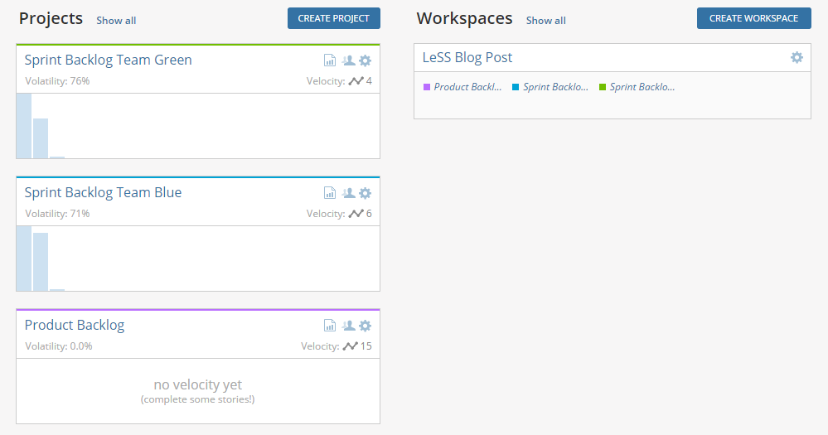Open the Product Backlog project title
Image resolution: width=828 pixels, height=435 pixels.
pos(75,325)
